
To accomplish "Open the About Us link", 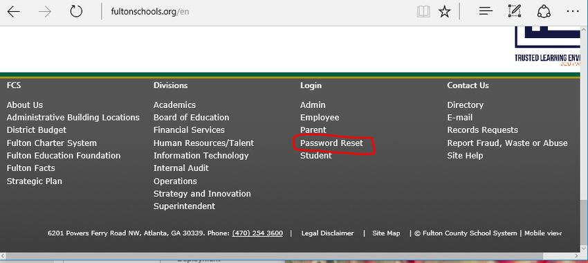I will (x=25, y=105).
